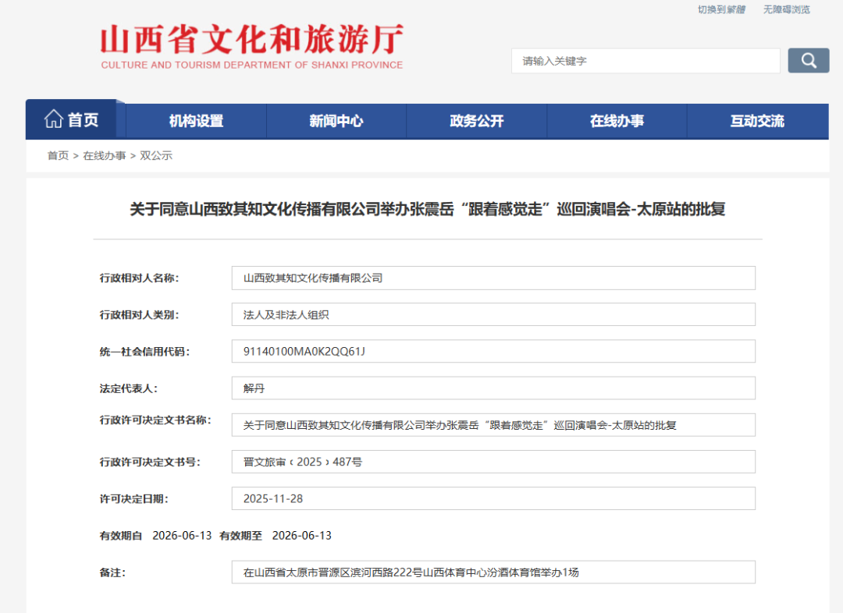Click 首页 in the breadcrumb trail
This screenshot has width=843, height=613.
(x=58, y=155)
